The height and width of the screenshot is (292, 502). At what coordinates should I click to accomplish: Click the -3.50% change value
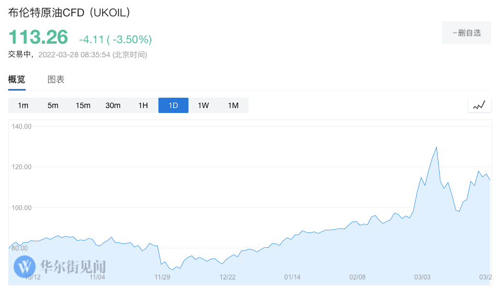pyautogui.click(x=132, y=39)
